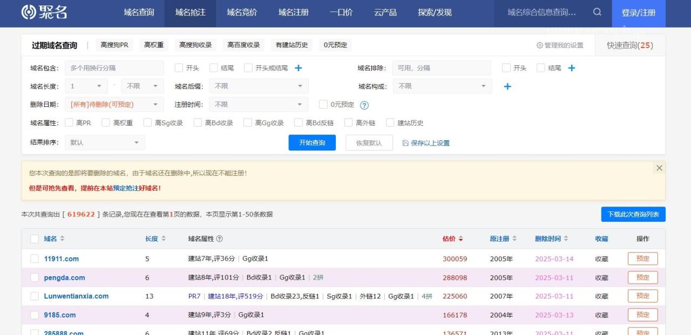691x335 pixels.
Task: Open the Lunwentianxia.com domain link
Action: pos(76,296)
